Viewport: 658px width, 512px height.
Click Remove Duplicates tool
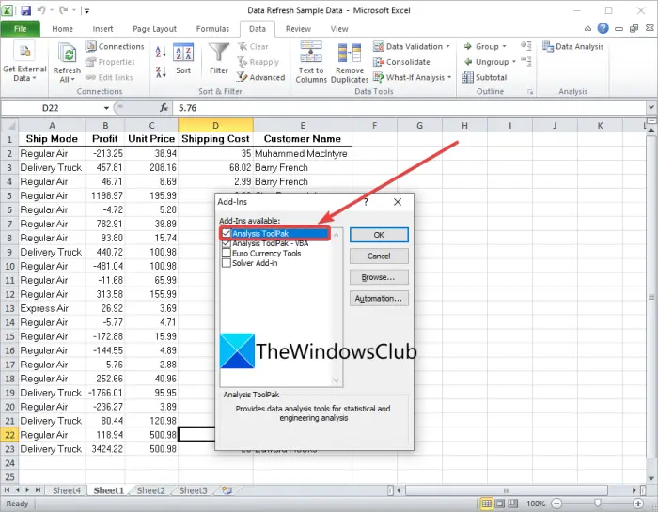coord(350,63)
